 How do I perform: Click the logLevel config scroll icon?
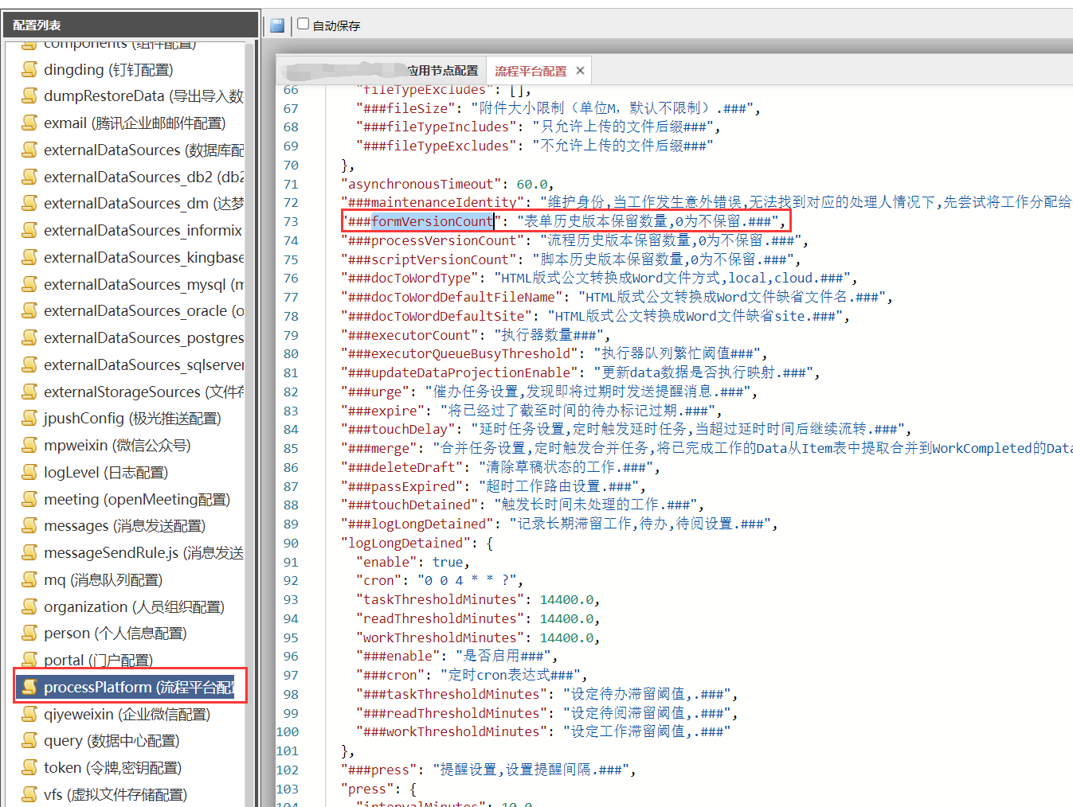click(x=29, y=473)
